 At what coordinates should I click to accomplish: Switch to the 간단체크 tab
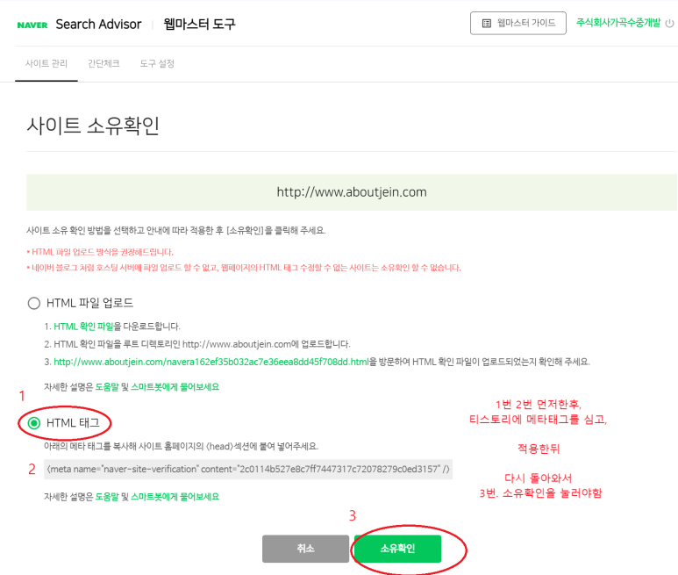point(103,63)
